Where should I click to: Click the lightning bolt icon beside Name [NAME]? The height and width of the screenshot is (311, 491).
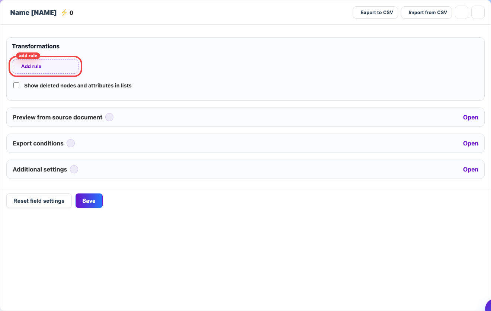pyautogui.click(x=64, y=13)
